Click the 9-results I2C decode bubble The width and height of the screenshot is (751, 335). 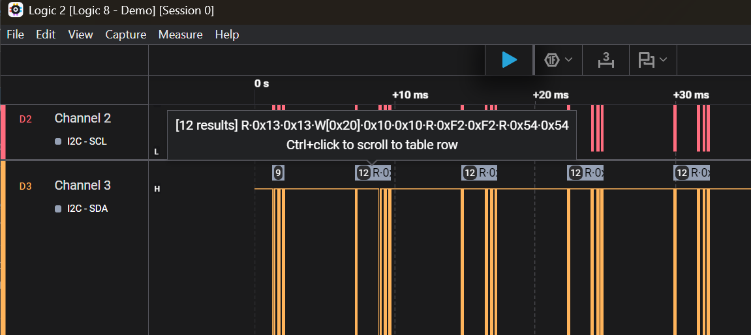pyautogui.click(x=278, y=173)
